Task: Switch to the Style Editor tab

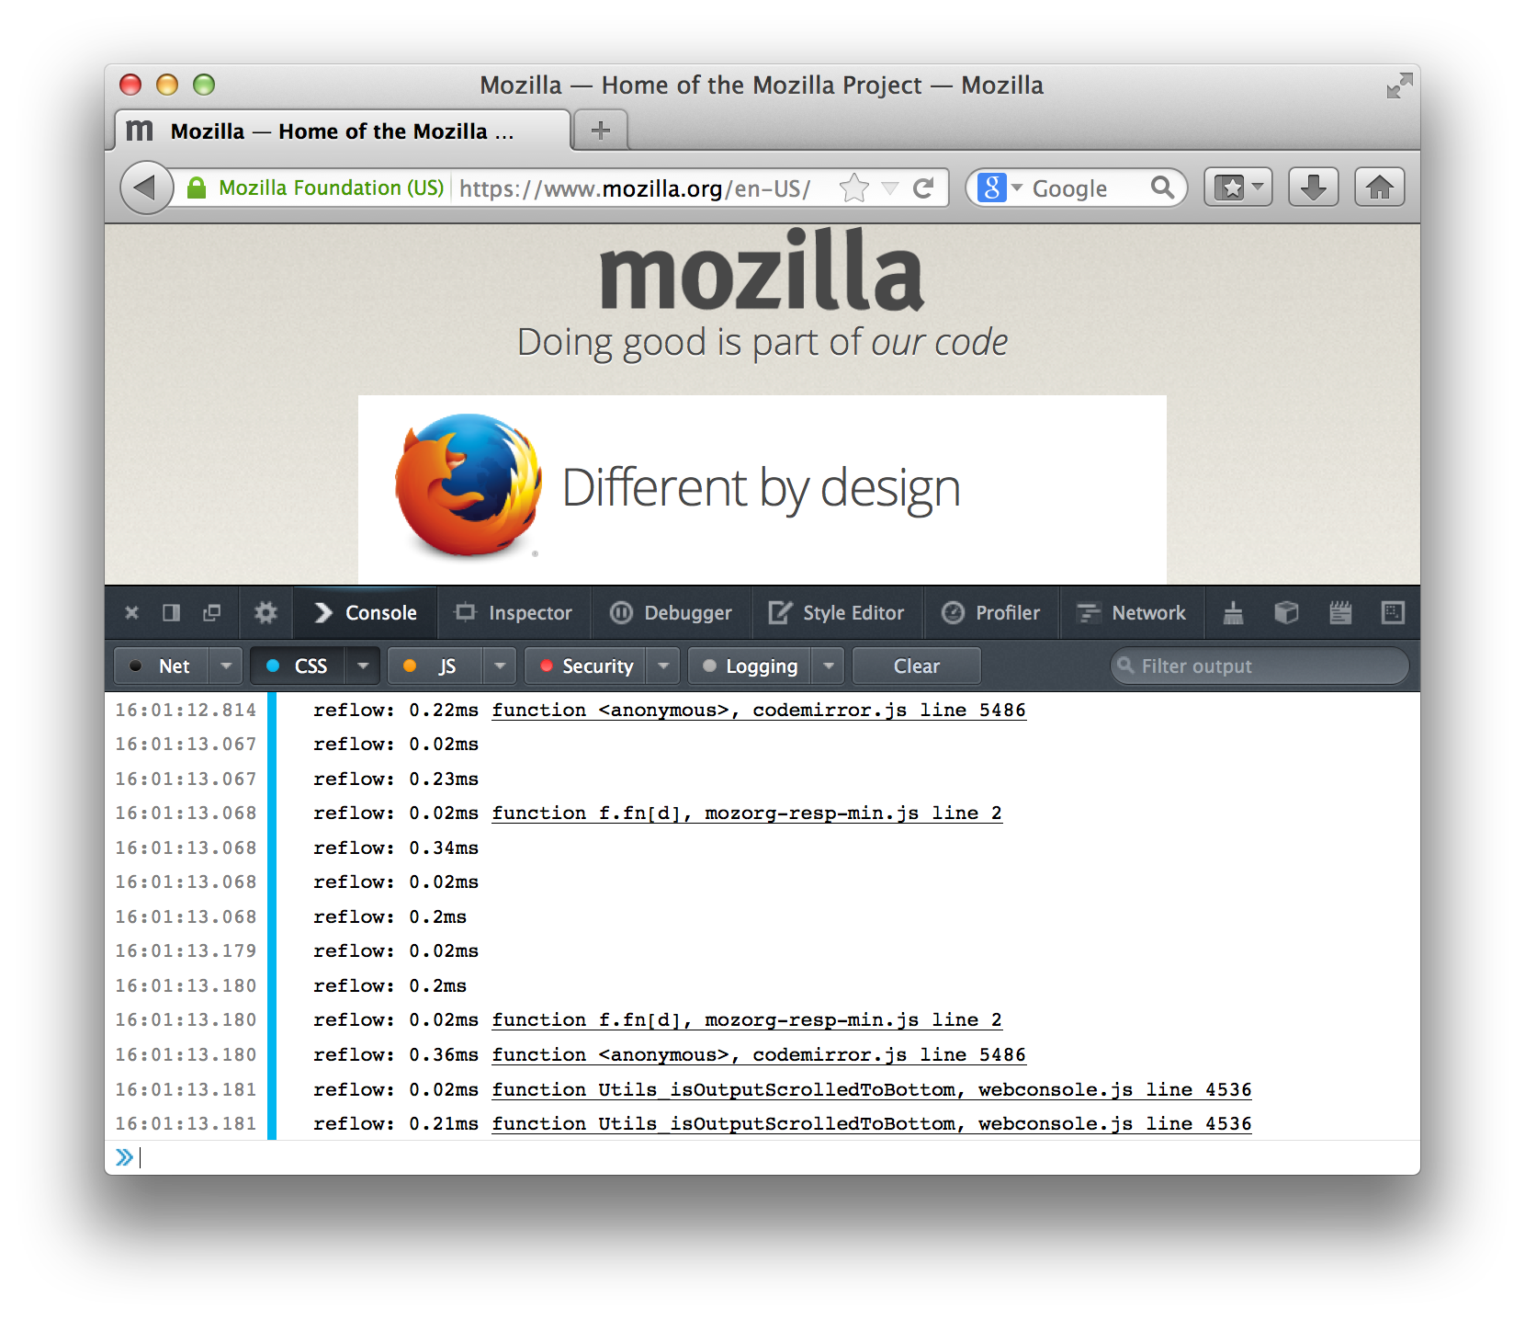Action: tap(837, 613)
